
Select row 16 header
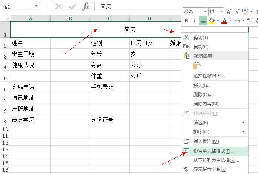(x=5, y=170)
